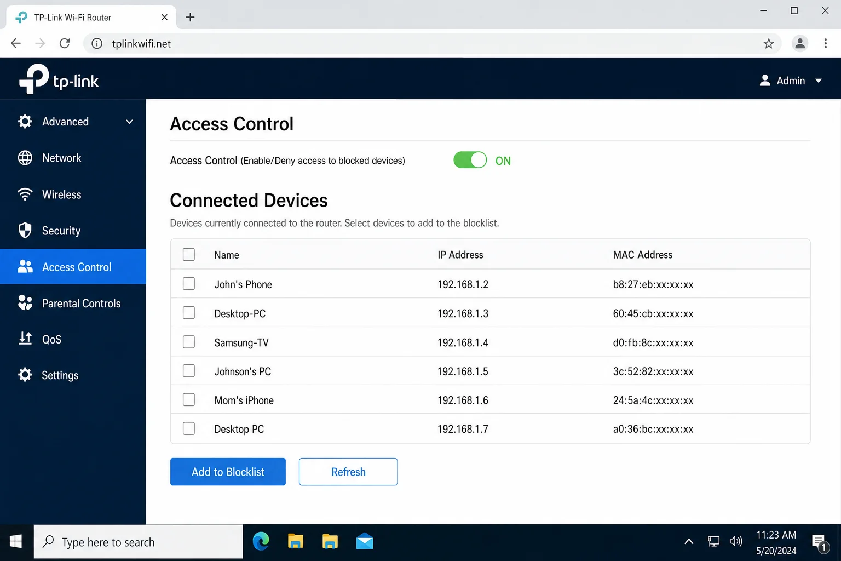This screenshot has width=841, height=561.
Task: Click the Name column header
Action: coord(227,255)
